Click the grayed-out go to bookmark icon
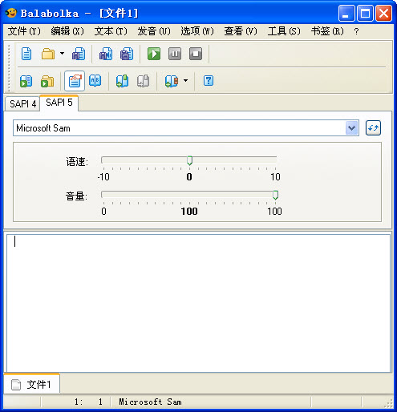397x412 pixels. tap(143, 81)
